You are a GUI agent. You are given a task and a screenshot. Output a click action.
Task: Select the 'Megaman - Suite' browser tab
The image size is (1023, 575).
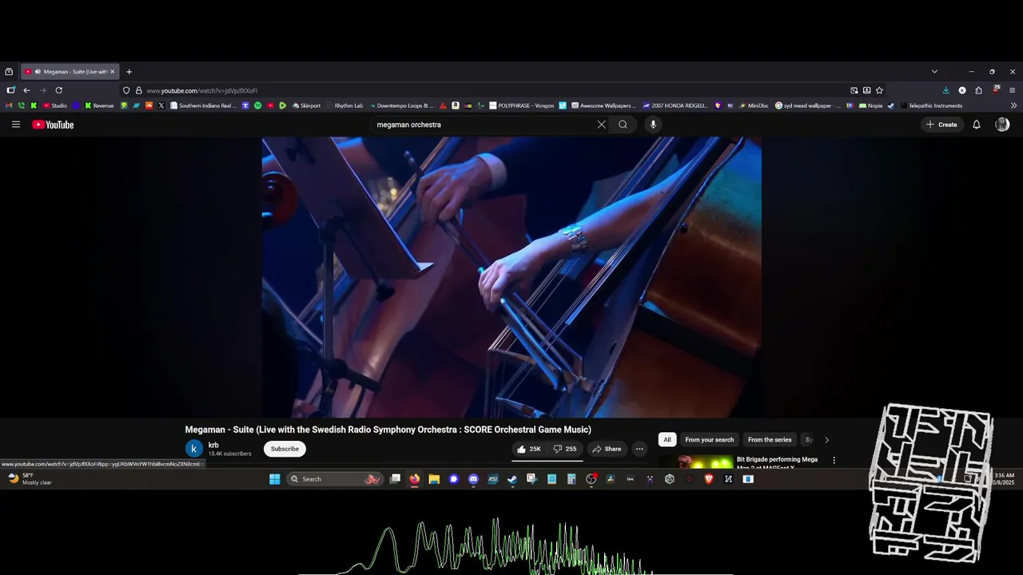(70, 72)
